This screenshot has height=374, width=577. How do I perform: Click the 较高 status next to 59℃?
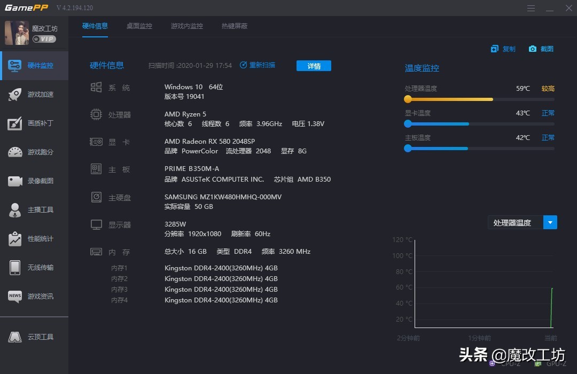548,88
